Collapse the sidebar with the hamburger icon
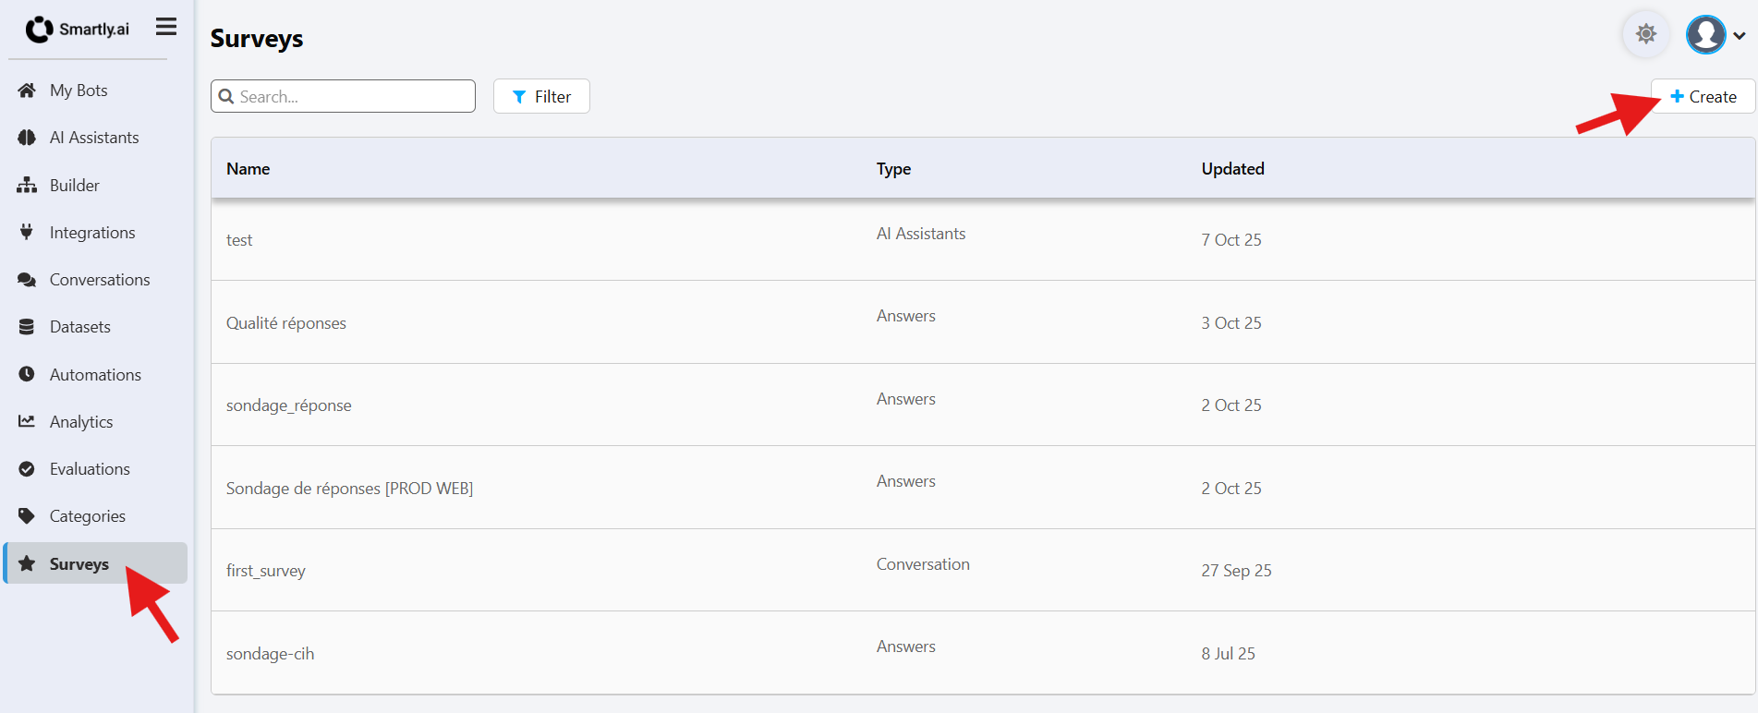The height and width of the screenshot is (713, 1758). coord(166,28)
